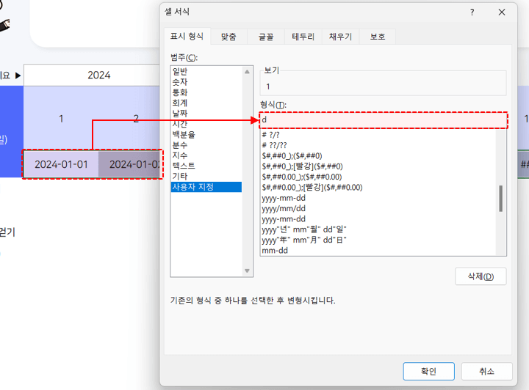Select 백분율 category
This screenshot has height=390, width=529.
(x=206, y=134)
